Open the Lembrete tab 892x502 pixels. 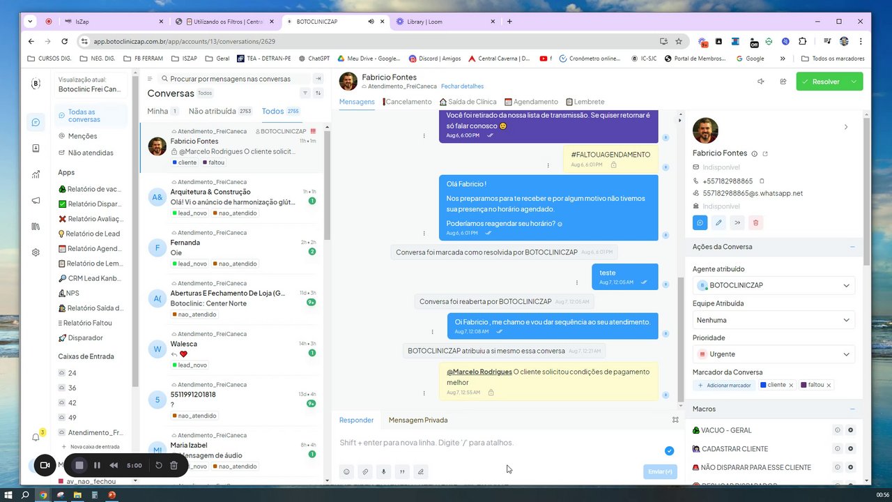[x=585, y=102]
